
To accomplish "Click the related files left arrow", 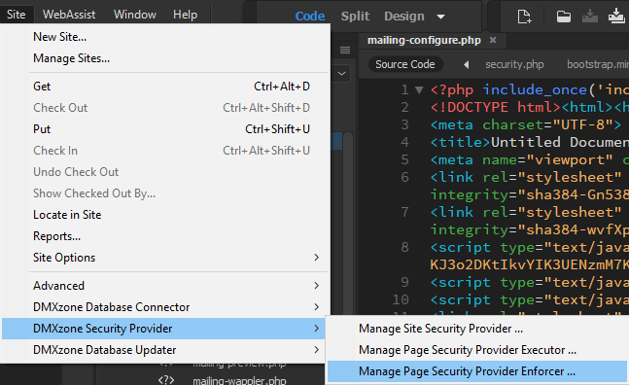I will click(x=466, y=64).
